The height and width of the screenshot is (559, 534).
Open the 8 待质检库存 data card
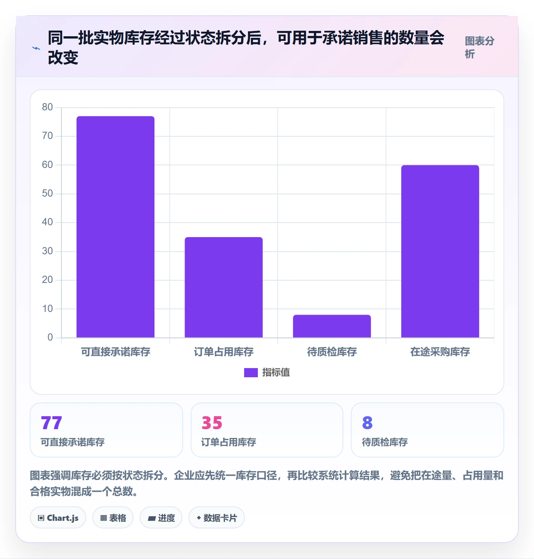[428, 430]
